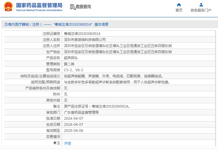The width and height of the screenshot is (218, 150).
Task: Click National Medical Products Administration text
Action: pos(39,10)
